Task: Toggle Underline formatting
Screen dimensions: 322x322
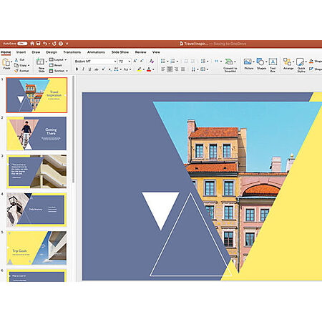Action: [89, 69]
